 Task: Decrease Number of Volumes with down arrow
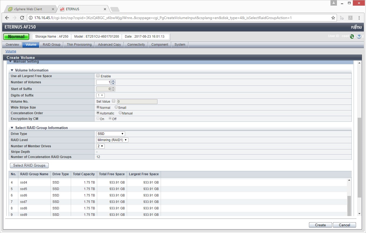[x=113, y=84]
